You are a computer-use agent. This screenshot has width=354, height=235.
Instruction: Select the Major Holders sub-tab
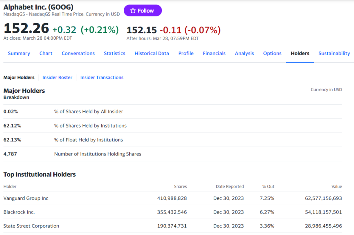pos(19,77)
